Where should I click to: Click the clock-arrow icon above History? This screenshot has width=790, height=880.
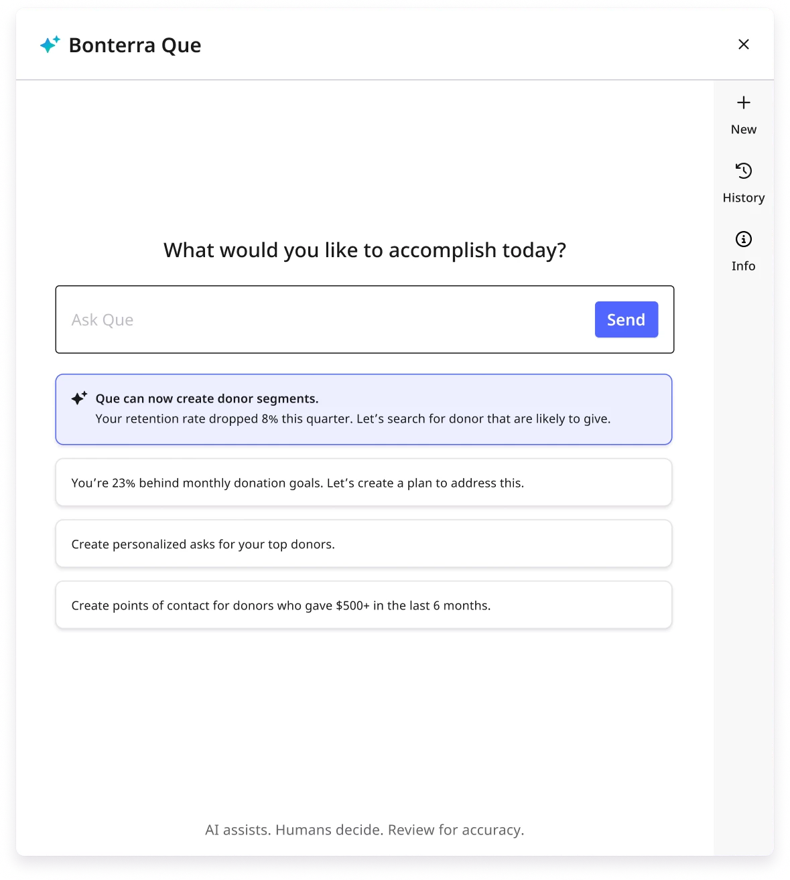click(x=743, y=171)
